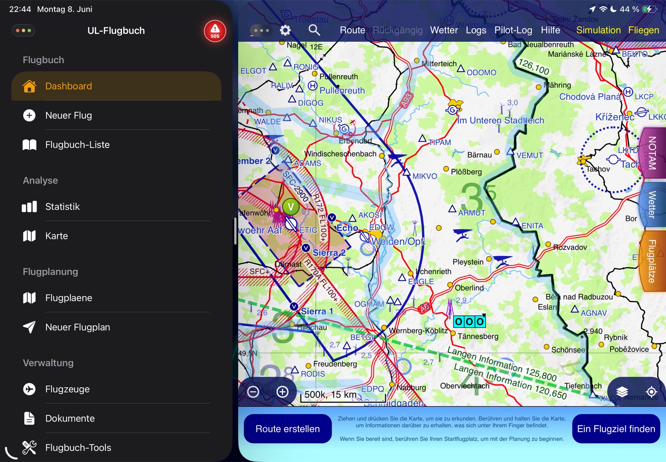Tap the Chodová Planá heliport H symbol

[628, 92]
